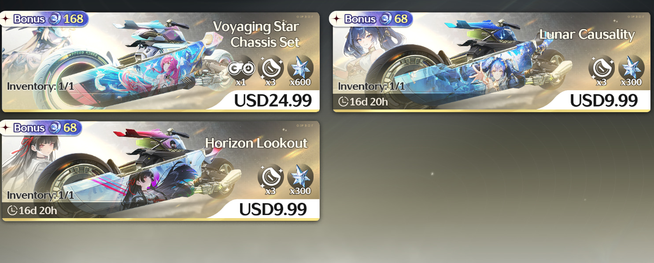Click the Inventory 1/1 label on Horizon Lookout
The image size is (654, 263).
click(41, 195)
